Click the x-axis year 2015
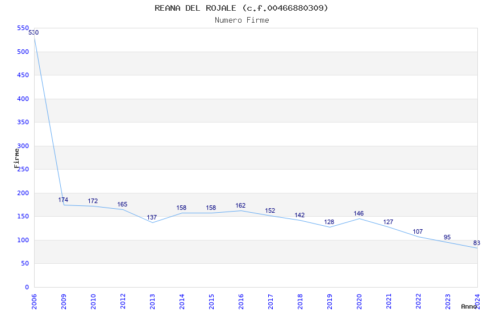483x312 pixels. (211, 302)
